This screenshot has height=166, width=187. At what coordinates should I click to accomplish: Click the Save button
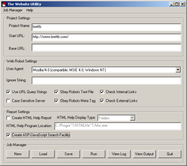click(69, 154)
